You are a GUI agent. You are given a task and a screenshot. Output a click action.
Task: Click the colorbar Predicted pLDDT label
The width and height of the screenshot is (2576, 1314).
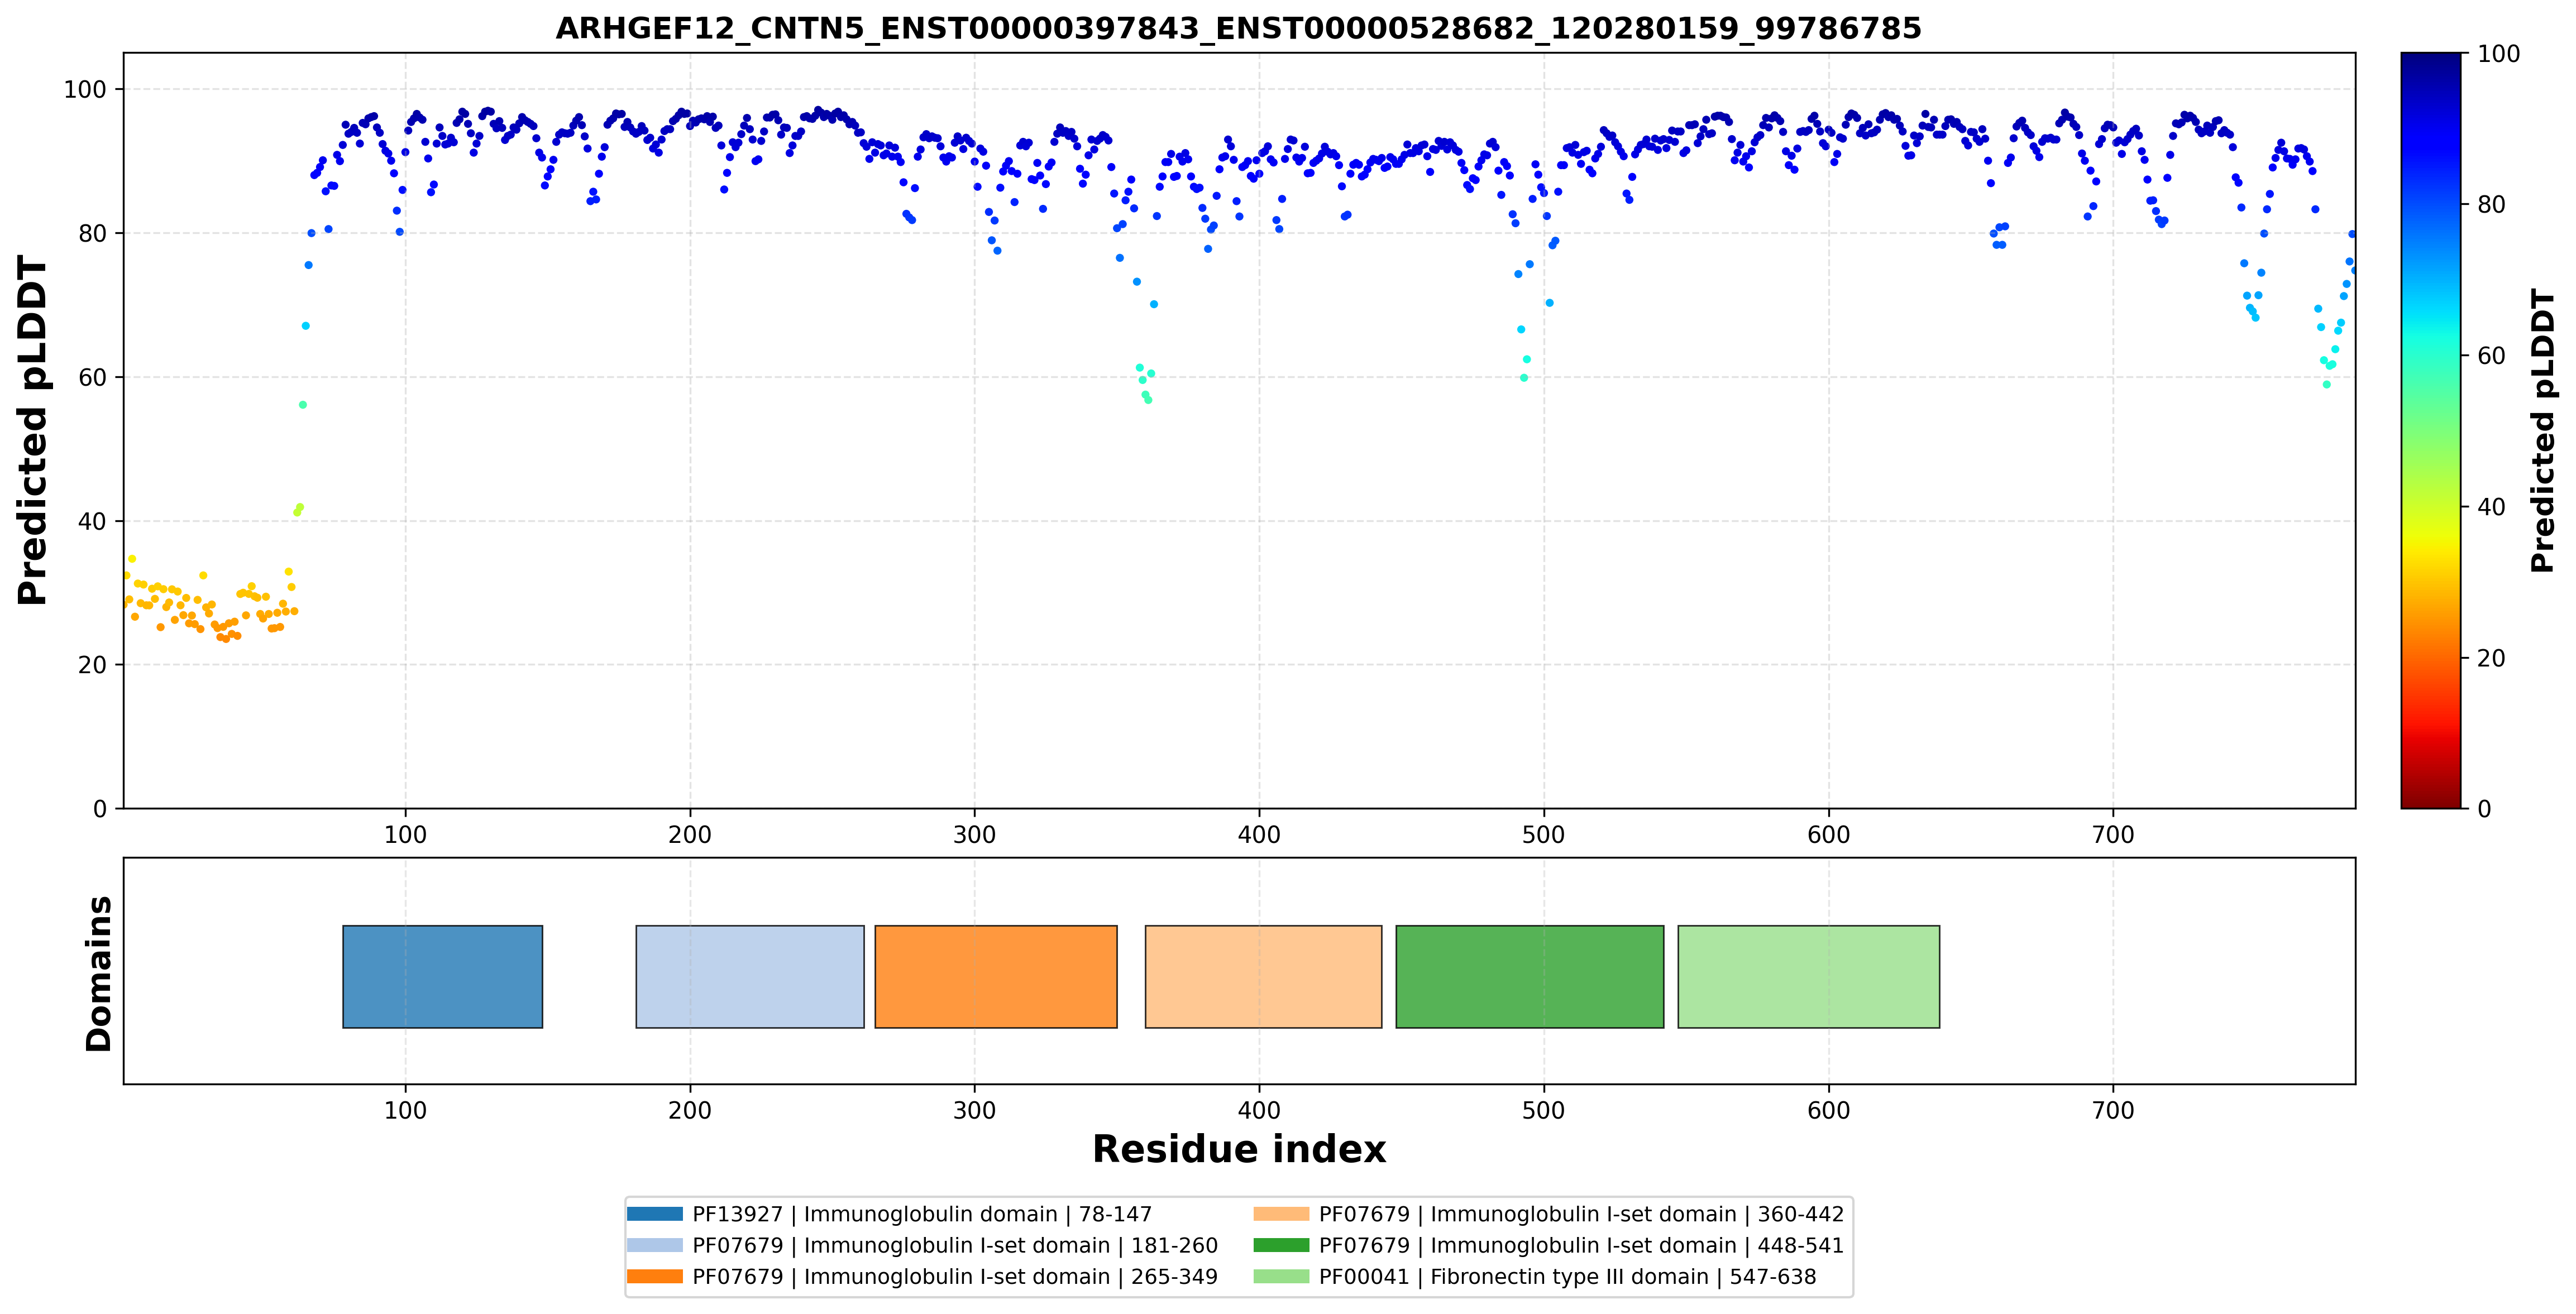pos(2542,431)
